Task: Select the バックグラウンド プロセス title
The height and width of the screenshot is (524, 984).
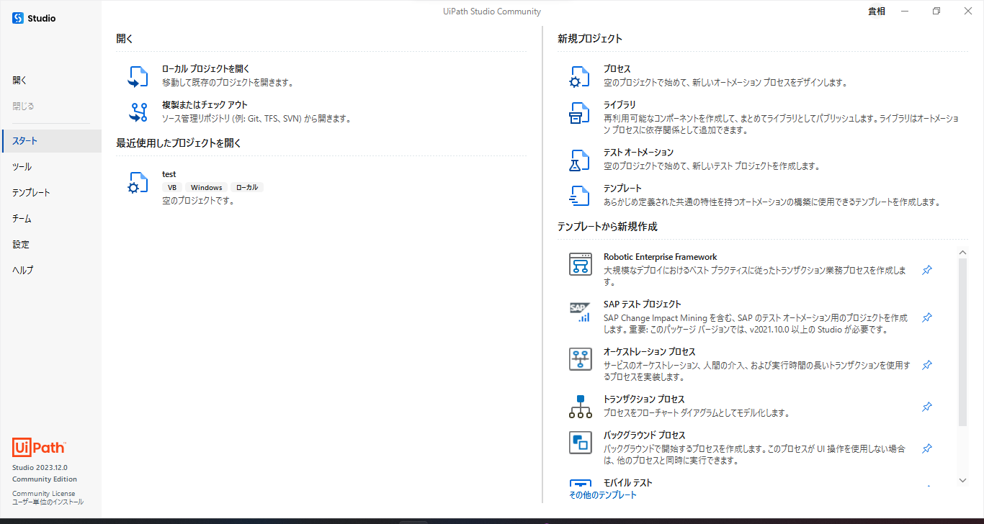Action: click(x=645, y=435)
